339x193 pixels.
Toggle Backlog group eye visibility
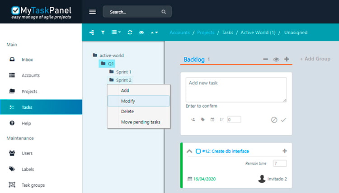tap(276, 60)
